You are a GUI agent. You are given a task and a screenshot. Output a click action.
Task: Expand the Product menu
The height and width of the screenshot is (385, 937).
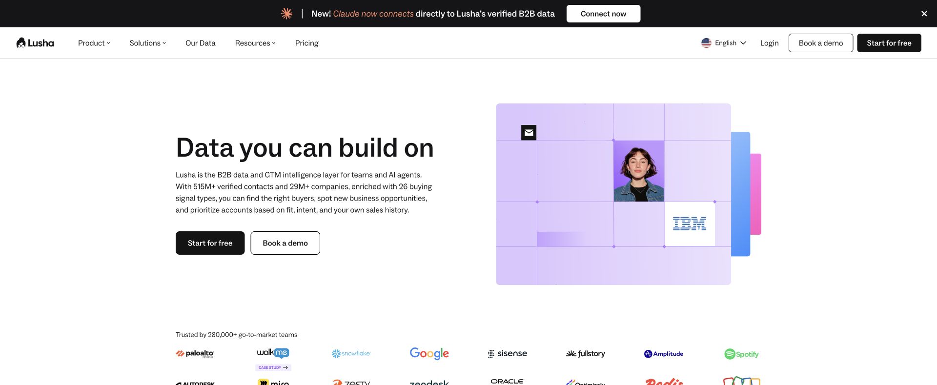coord(94,43)
